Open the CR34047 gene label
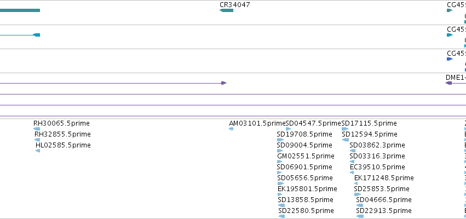 [x=235, y=5]
